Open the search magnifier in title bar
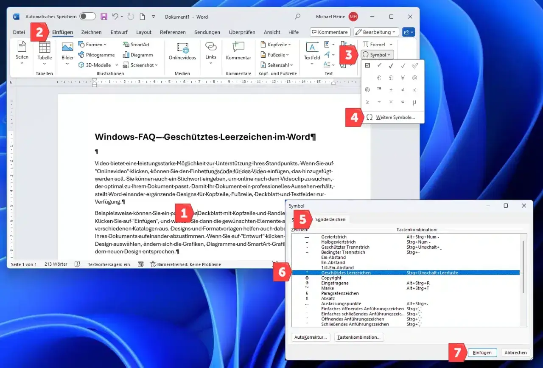 297,17
